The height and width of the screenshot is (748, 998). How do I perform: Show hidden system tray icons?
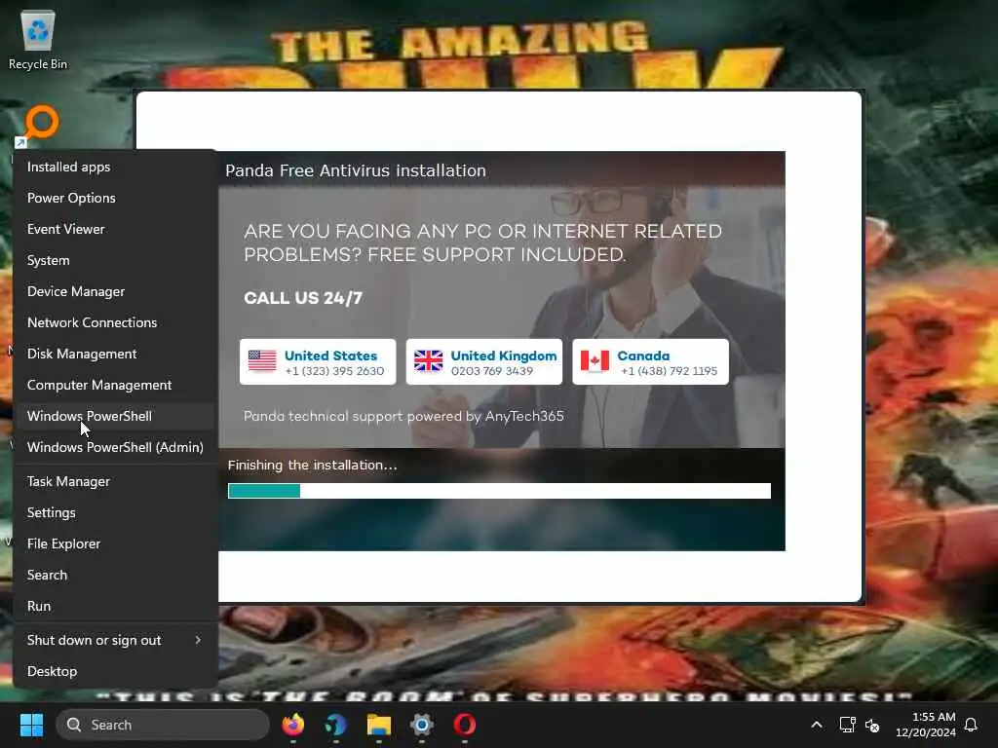(x=817, y=725)
